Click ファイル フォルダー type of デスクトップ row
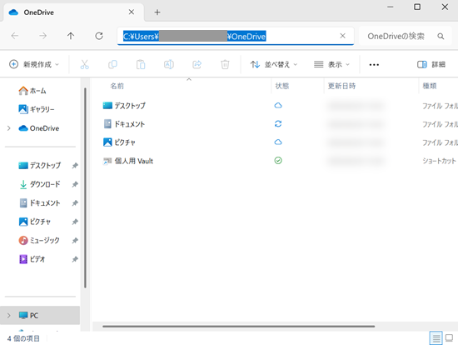This screenshot has width=458, height=345. (x=440, y=106)
